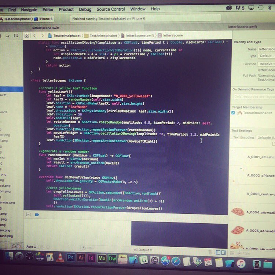The width and height of the screenshot is (275, 275).
Task: Toggle TestAnimalphabet target membership checkbox
Action: pos(233,113)
